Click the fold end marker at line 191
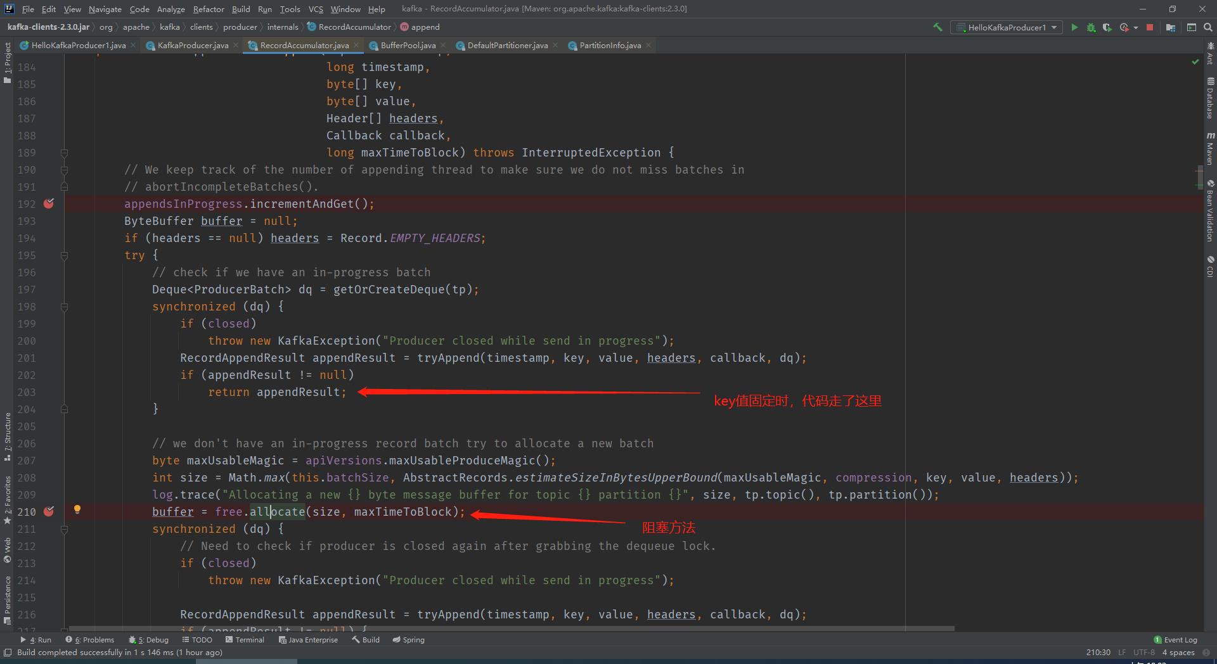The image size is (1217, 664). click(64, 187)
